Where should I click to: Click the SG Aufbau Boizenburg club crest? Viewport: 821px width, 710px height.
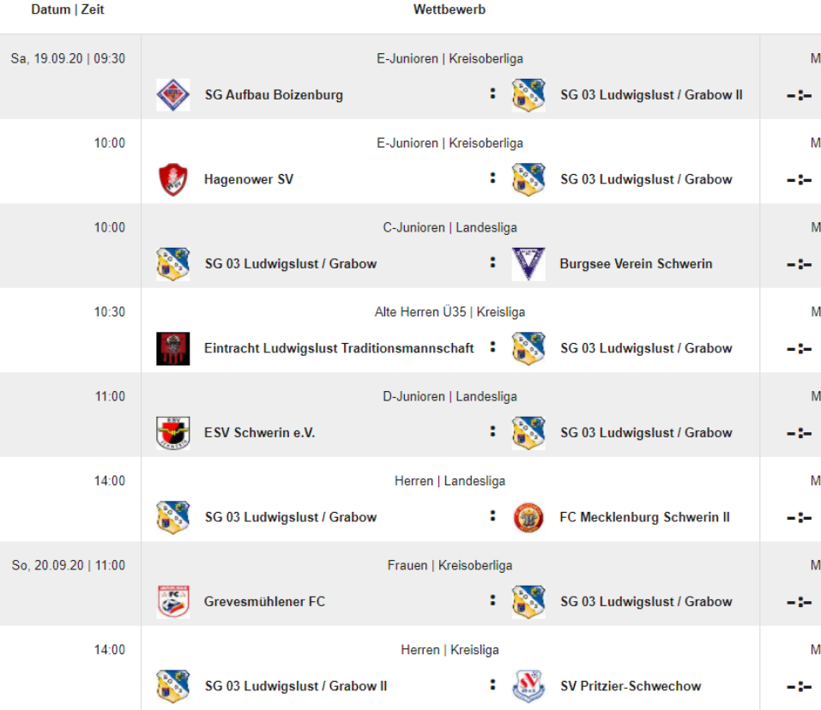click(x=172, y=95)
